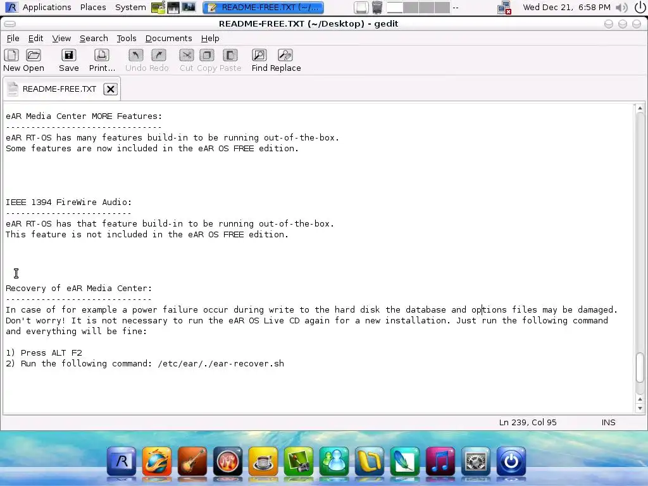Open the clock showing Wed Dec 21
This screenshot has width=648, height=486.
click(x=566, y=8)
